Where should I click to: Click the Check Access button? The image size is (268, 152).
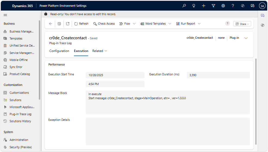104,24
